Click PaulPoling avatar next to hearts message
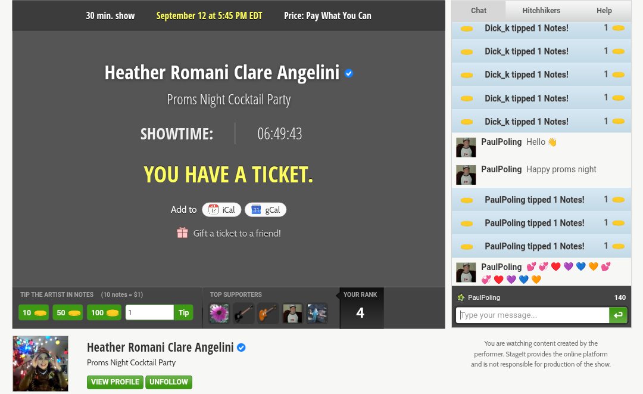 tap(466, 272)
